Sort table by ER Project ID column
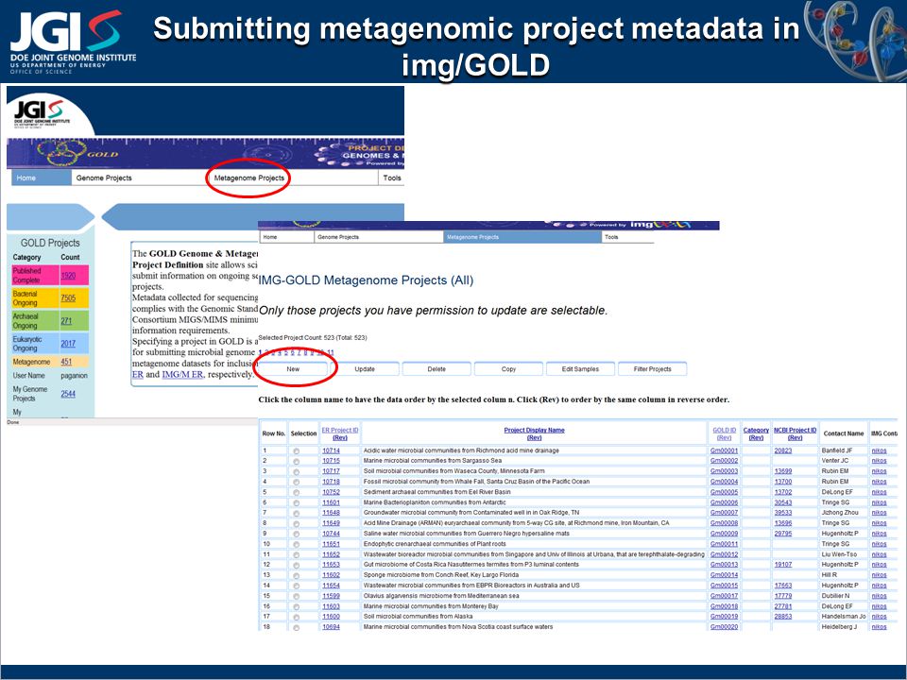Viewport: 907px width, 680px height. [x=340, y=431]
